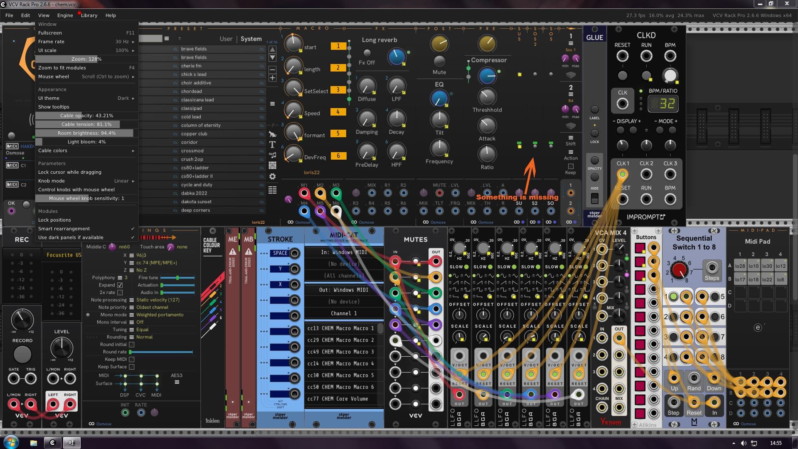Open the X axis mapping menu icon
The height and width of the screenshot is (449, 798).
[x=132, y=255]
